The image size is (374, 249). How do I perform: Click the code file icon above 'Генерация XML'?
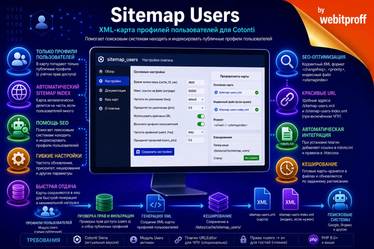pyautogui.click(x=156, y=204)
